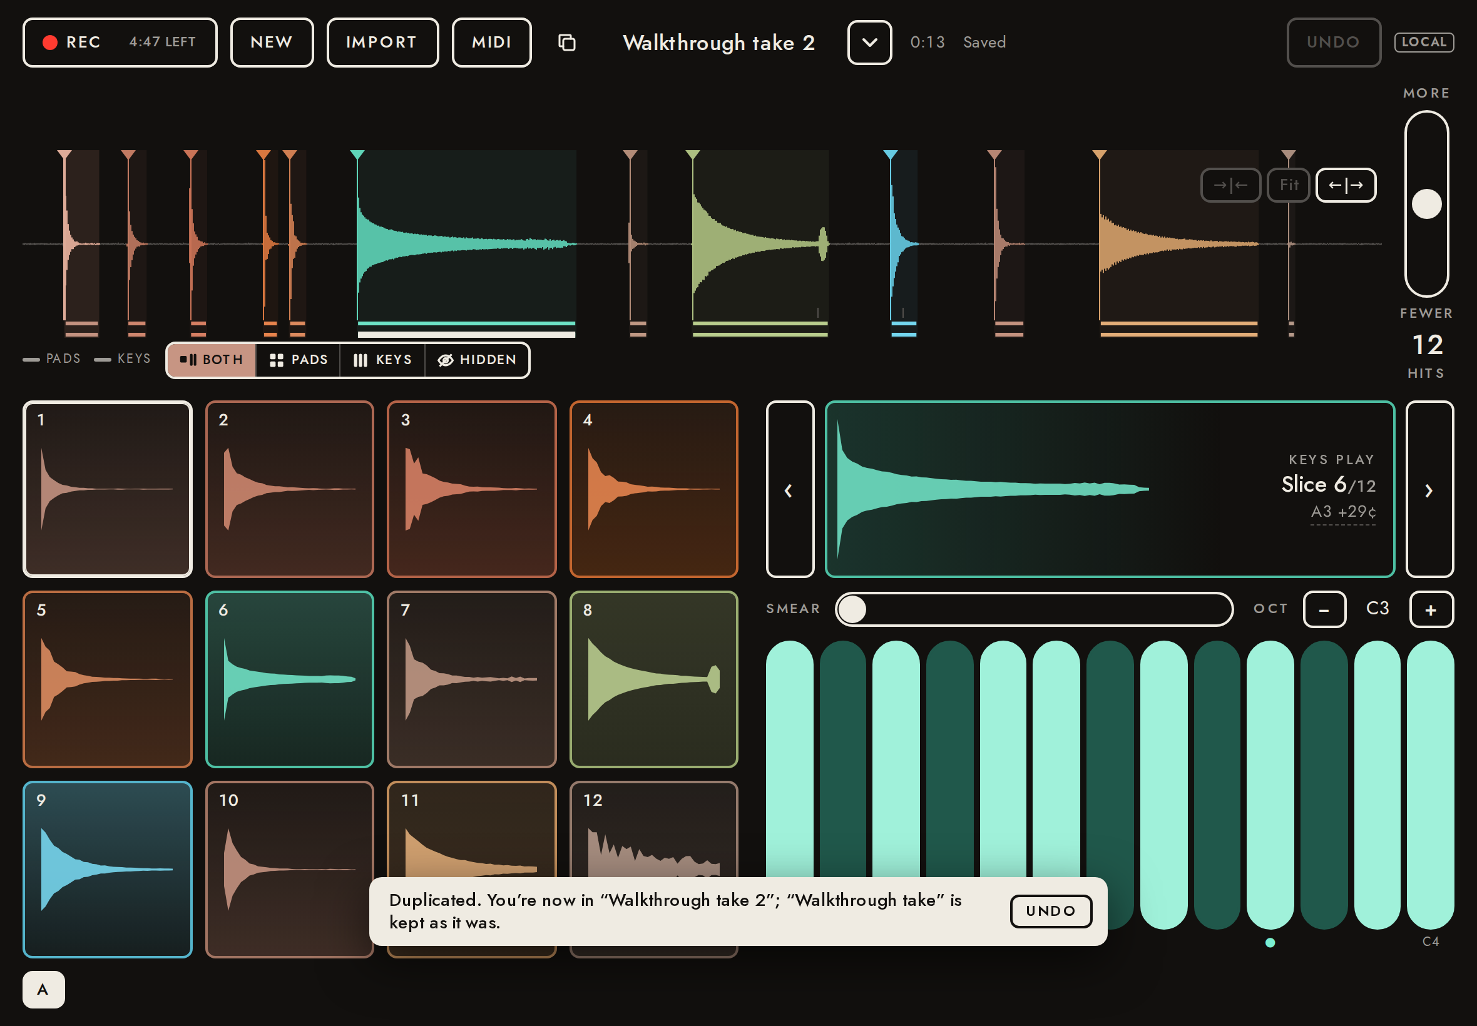The height and width of the screenshot is (1026, 1477).
Task: Click the duplicate take copy icon
Action: click(x=566, y=43)
